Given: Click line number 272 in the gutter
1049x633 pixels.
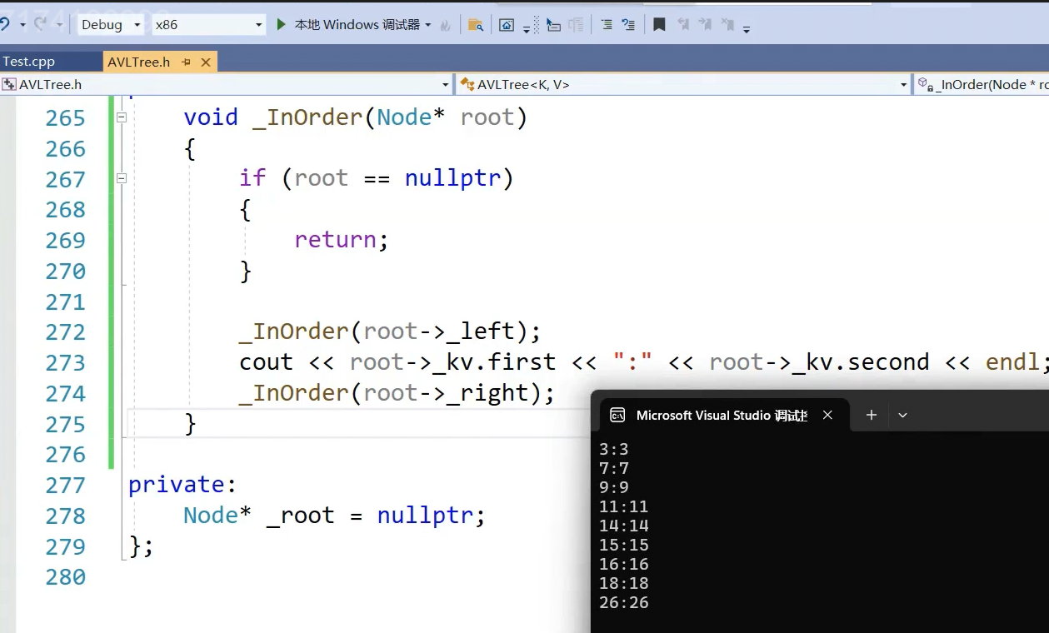Looking at the screenshot, I should tap(65, 332).
